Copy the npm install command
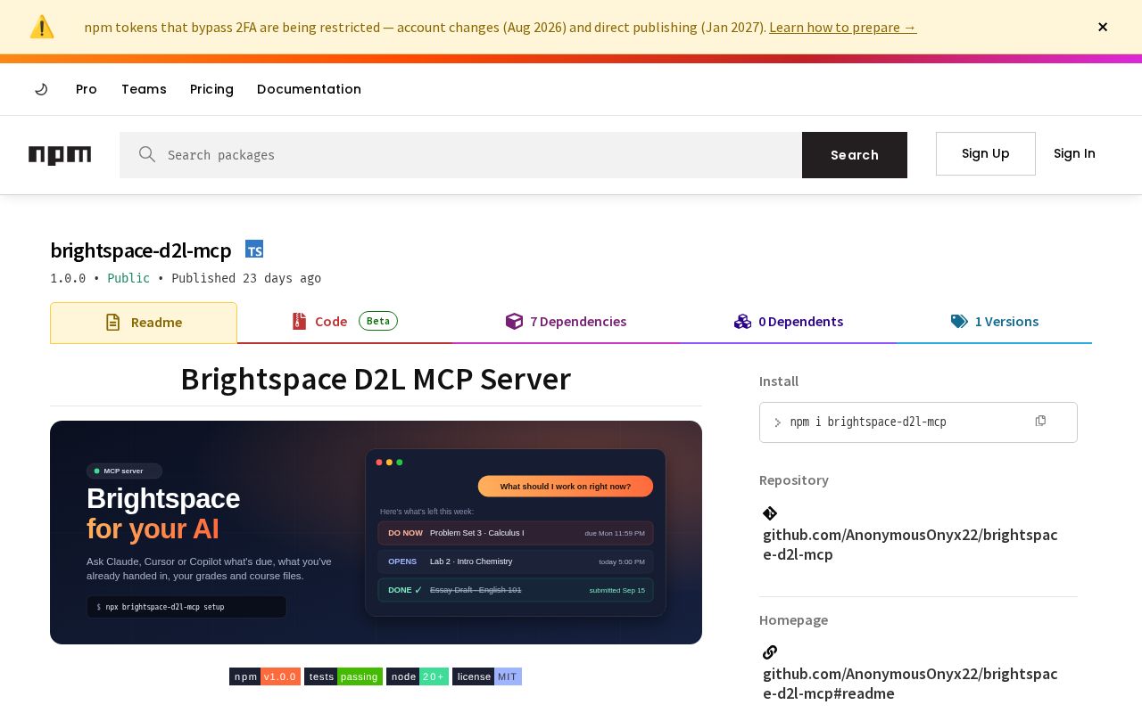This screenshot has width=1142, height=713. coord(1040,421)
